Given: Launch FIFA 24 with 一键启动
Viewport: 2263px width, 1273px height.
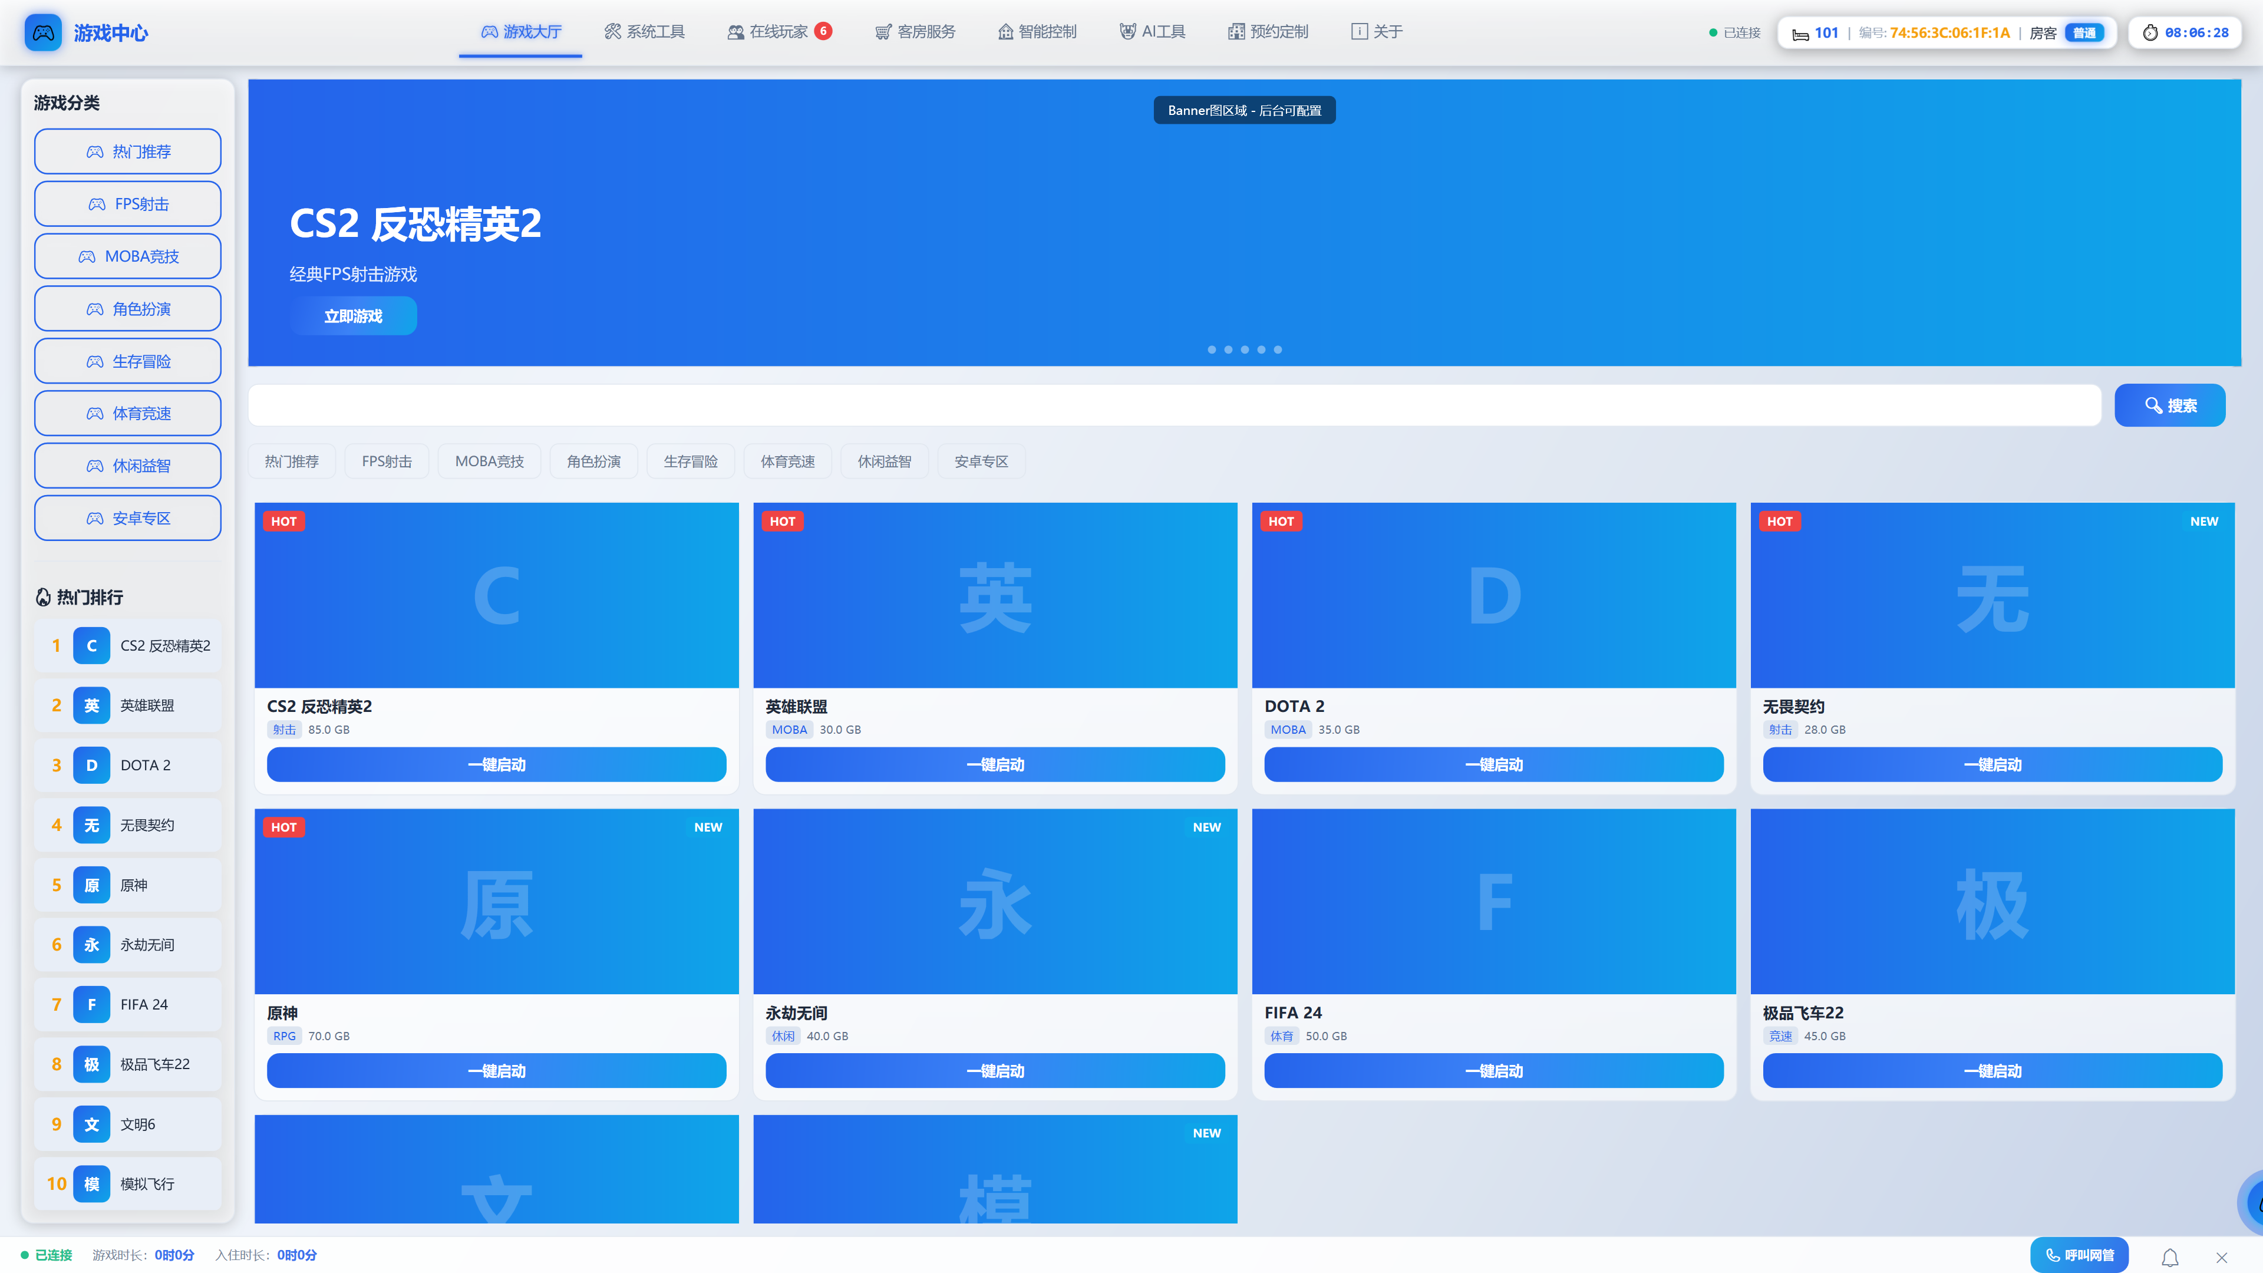Looking at the screenshot, I should click(1493, 1071).
